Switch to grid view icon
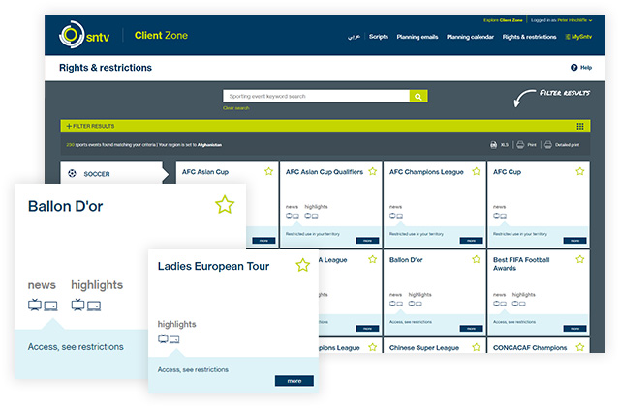 (580, 126)
